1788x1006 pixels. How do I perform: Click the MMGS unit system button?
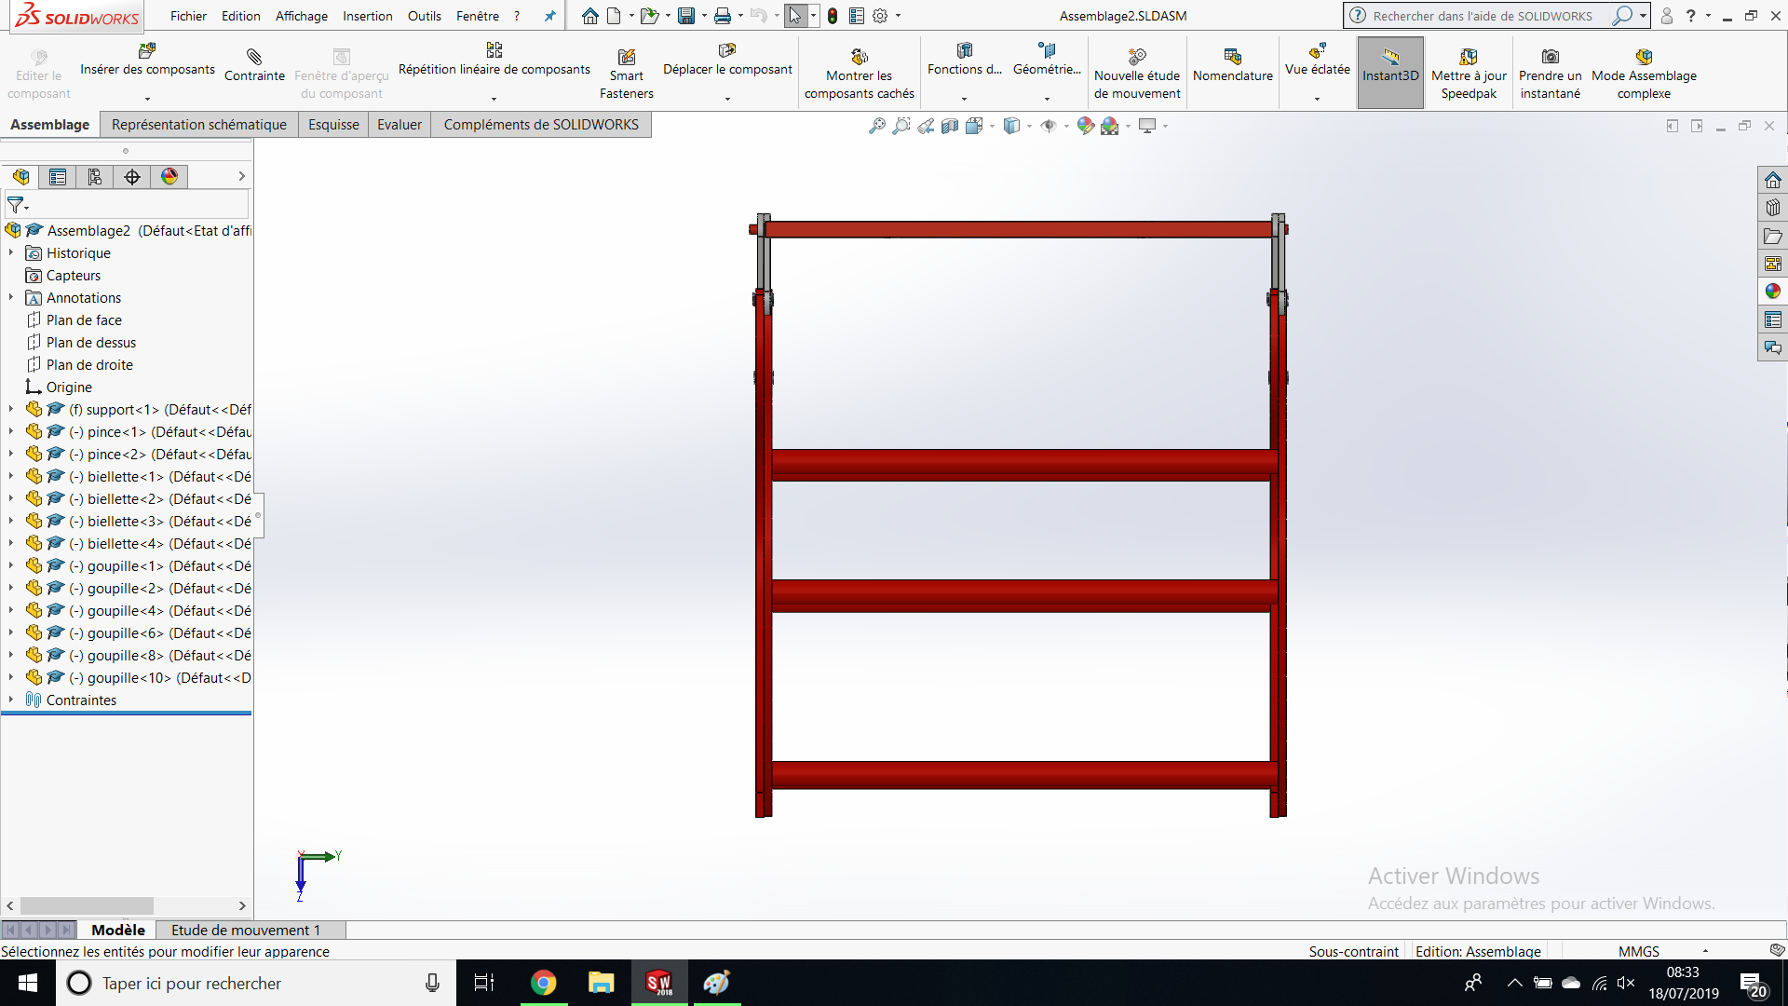tap(1639, 951)
